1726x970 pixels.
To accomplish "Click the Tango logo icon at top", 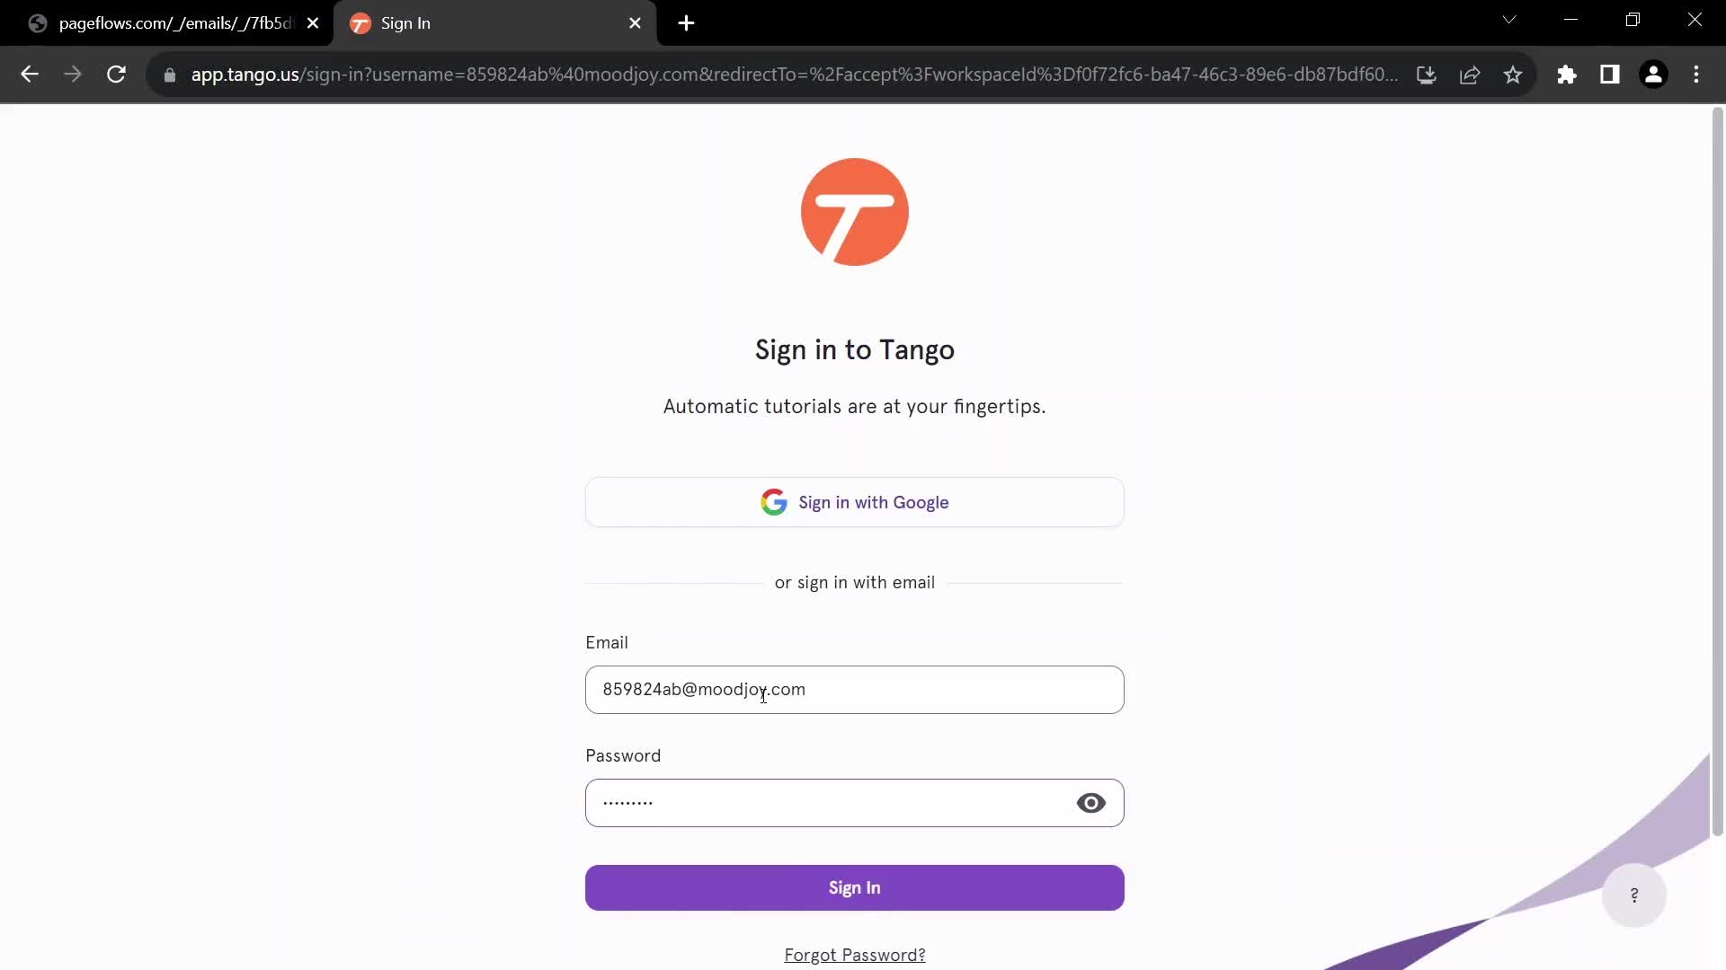I will coord(855,212).
